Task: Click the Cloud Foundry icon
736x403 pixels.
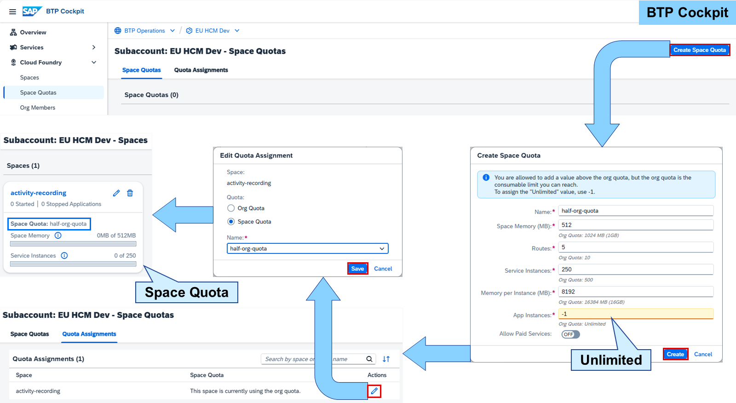Action: pyautogui.click(x=13, y=63)
